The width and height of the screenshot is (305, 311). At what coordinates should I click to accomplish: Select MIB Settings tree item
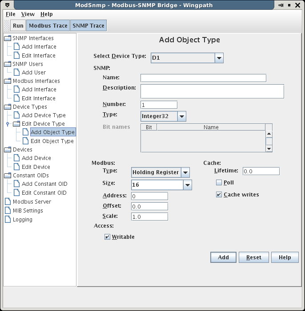pos(28,210)
